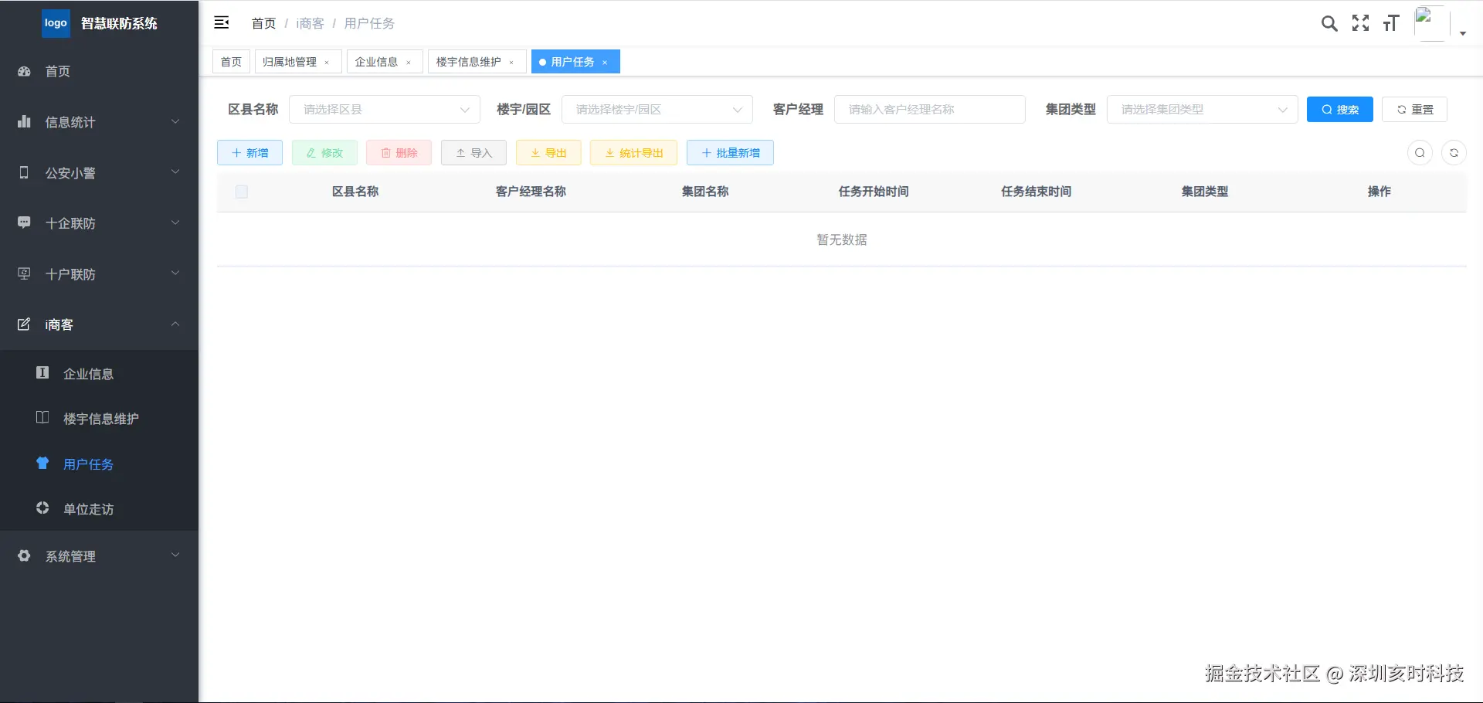The height and width of the screenshot is (703, 1483).
Task: Click the book icon beside 楼宇信息维护
Action: (42, 418)
